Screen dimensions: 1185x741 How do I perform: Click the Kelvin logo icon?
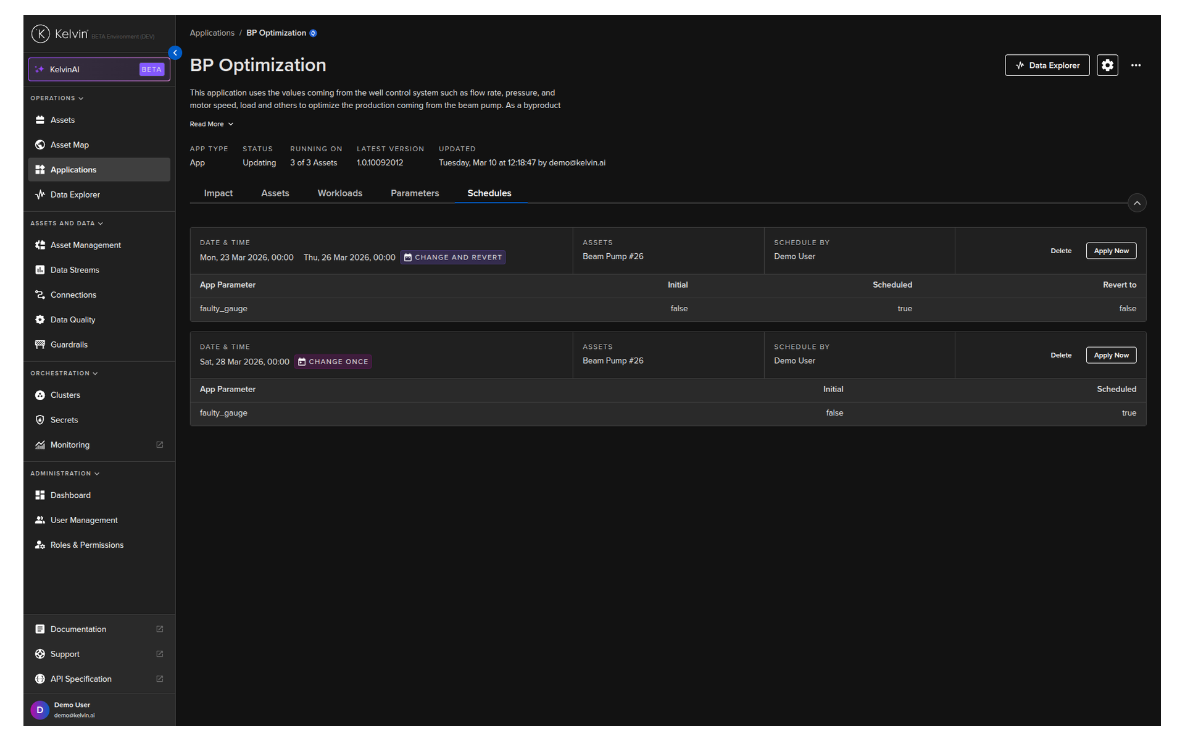pyautogui.click(x=41, y=34)
